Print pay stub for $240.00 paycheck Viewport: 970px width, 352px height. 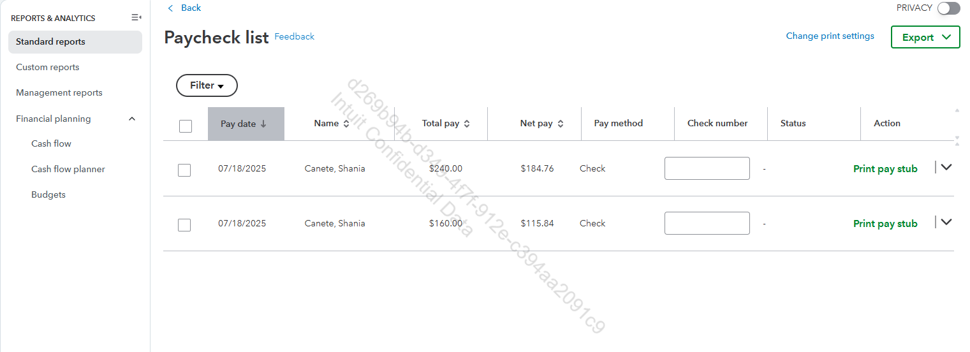click(885, 169)
